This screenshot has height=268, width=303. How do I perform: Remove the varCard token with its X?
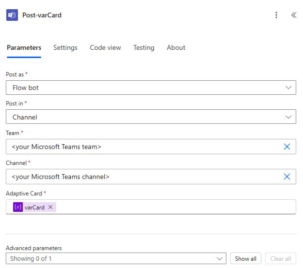point(50,207)
